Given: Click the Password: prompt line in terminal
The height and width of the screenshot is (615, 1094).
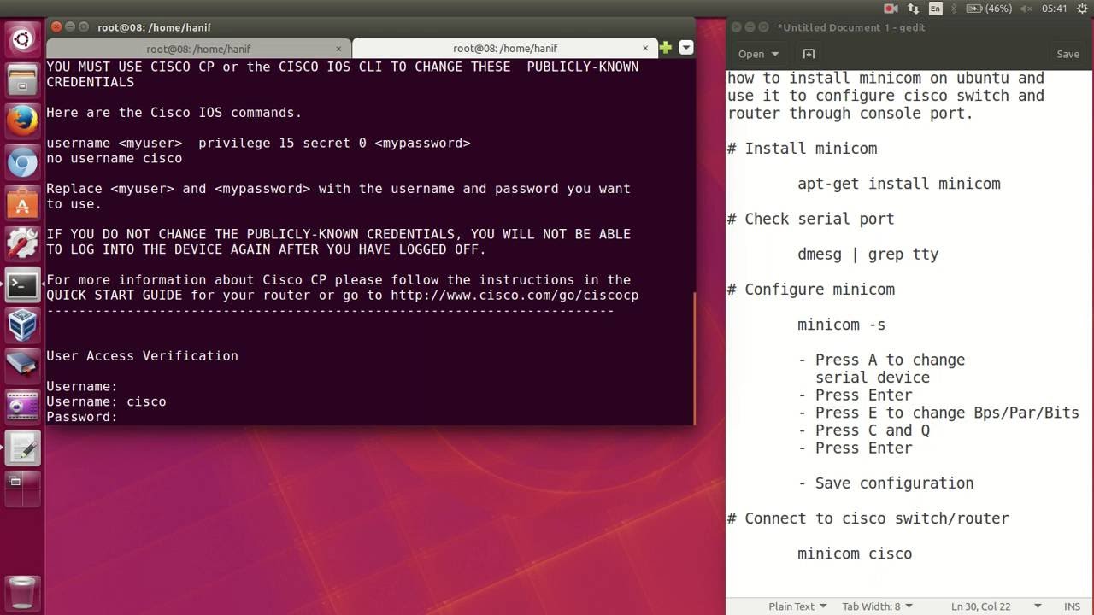Looking at the screenshot, I should click(x=82, y=417).
